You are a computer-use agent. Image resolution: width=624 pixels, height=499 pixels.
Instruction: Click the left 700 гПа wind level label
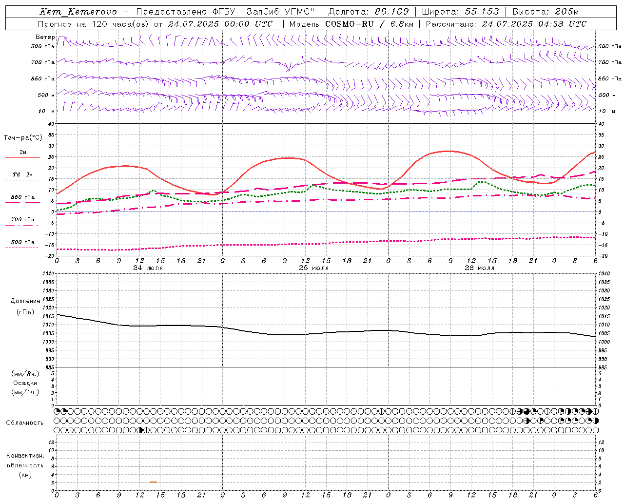(x=43, y=62)
